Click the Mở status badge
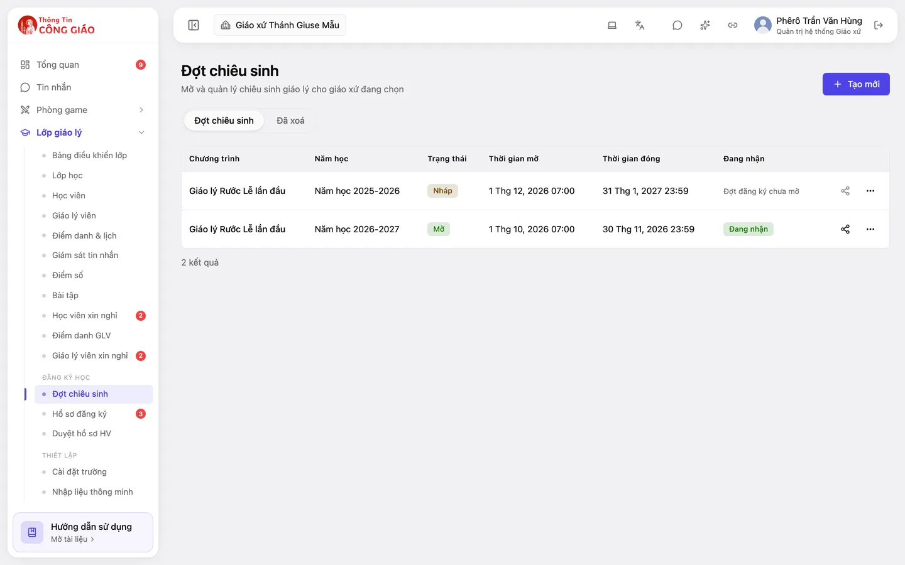Viewport: 905px width, 565px height. [x=439, y=229]
